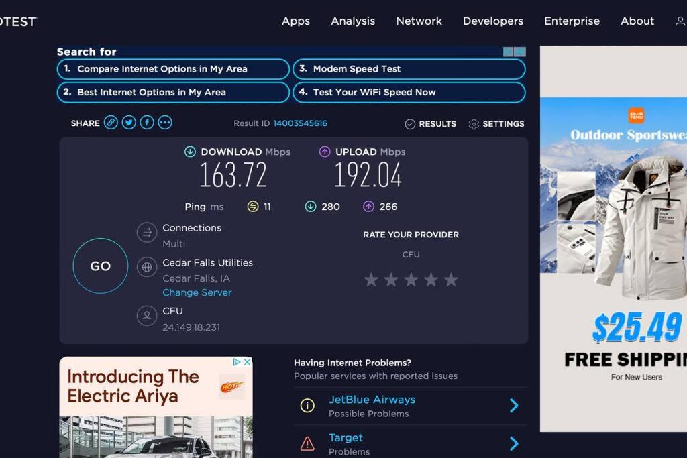Open more share options ellipsis icon
The image size is (687, 458).
(x=165, y=123)
